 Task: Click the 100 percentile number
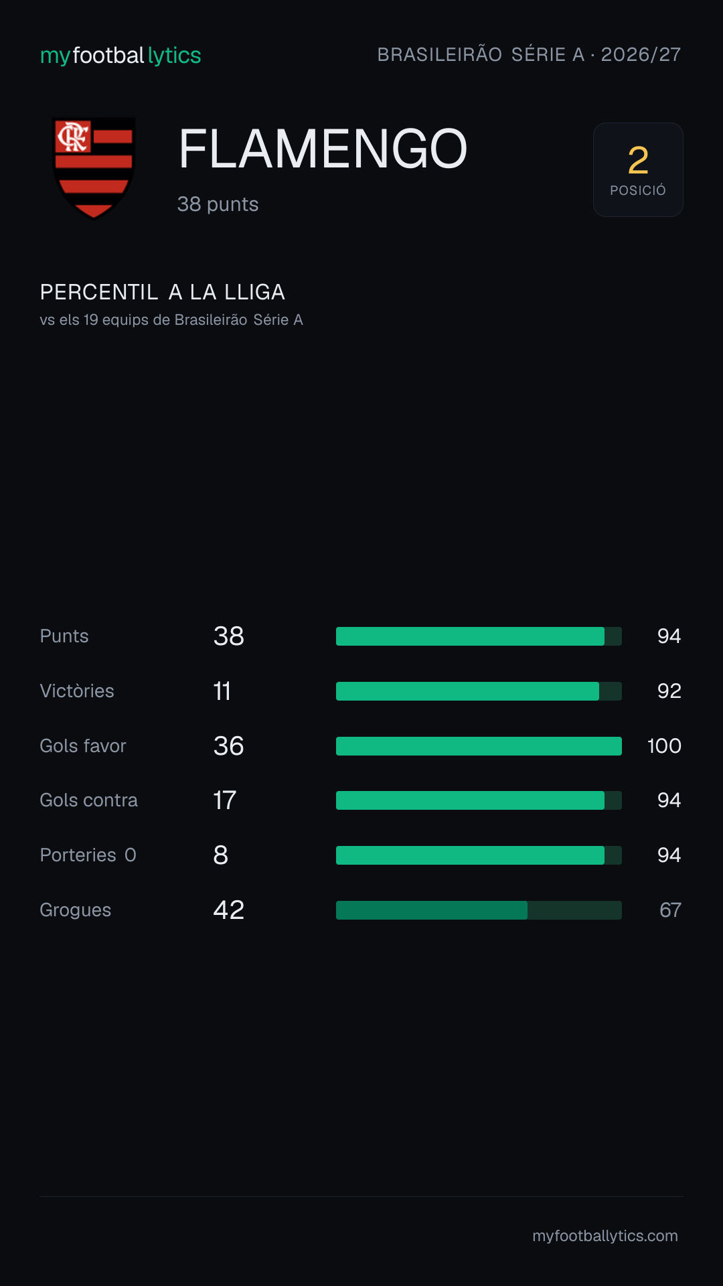(x=664, y=746)
